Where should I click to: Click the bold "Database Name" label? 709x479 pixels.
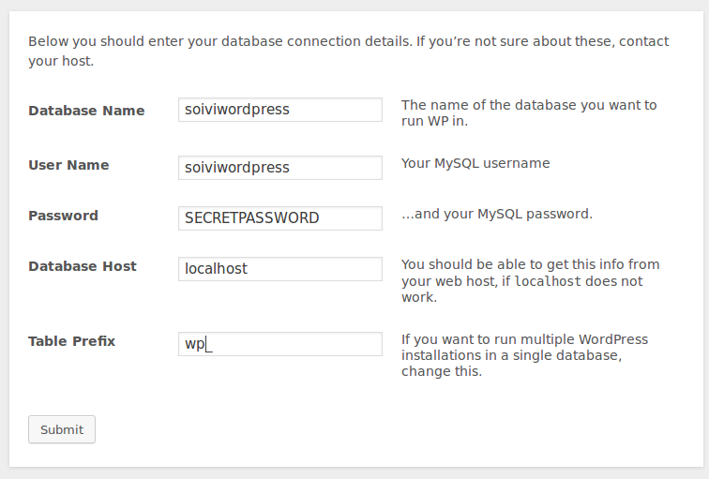point(86,111)
